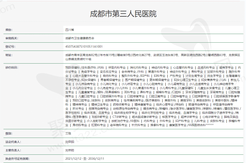
Task: Select 免疫学专业 specialty
Action: pyautogui.click(x=88, y=72)
